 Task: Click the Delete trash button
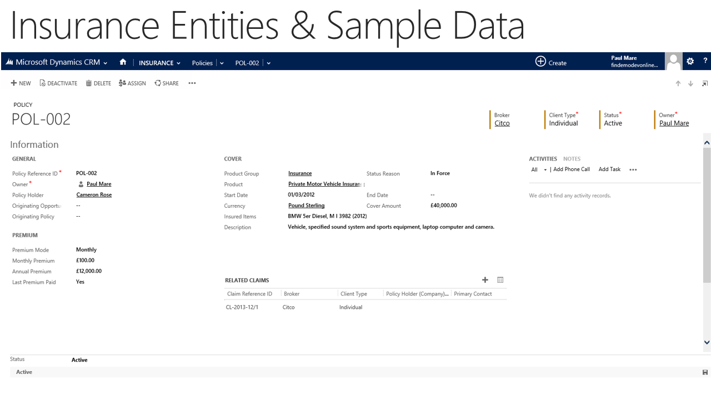point(98,83)
